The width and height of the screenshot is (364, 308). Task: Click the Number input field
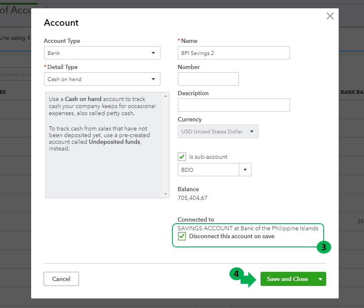tap(208, 79)
